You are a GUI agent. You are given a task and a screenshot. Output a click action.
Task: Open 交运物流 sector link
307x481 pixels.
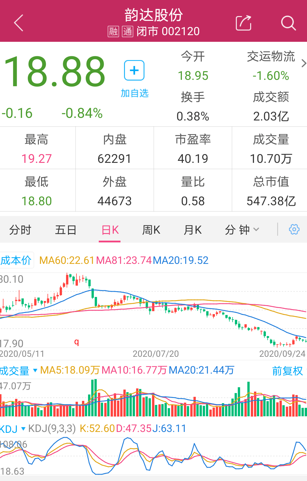tap(271, 56)
